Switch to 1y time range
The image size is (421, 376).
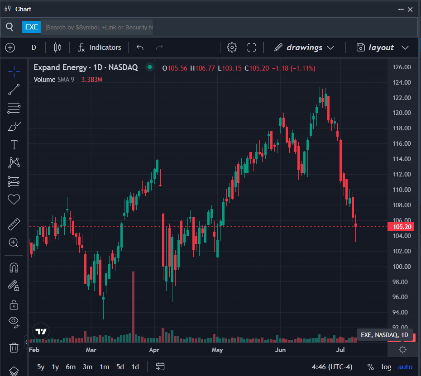pyautogui.click(x=55, y=367)
